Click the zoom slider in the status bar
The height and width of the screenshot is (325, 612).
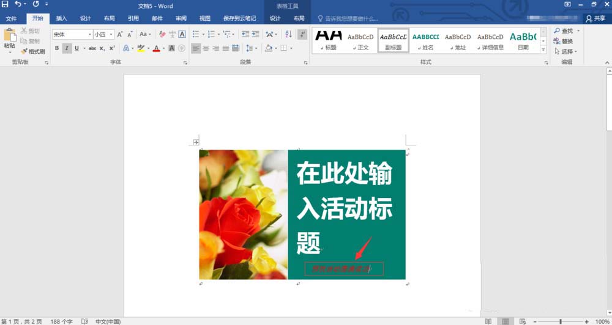(x=560, y=321)
